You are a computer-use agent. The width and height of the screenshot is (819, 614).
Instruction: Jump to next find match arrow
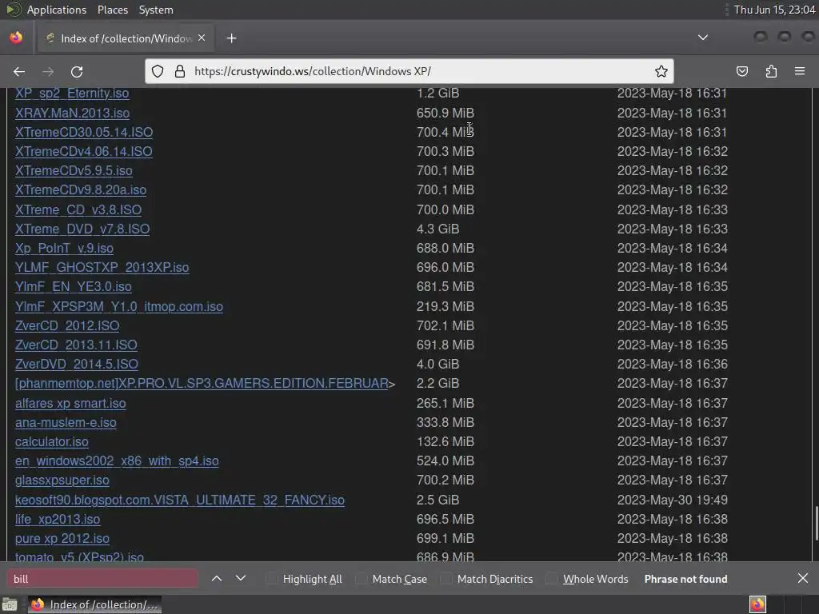pyautogui.click(x=241, y=578)
